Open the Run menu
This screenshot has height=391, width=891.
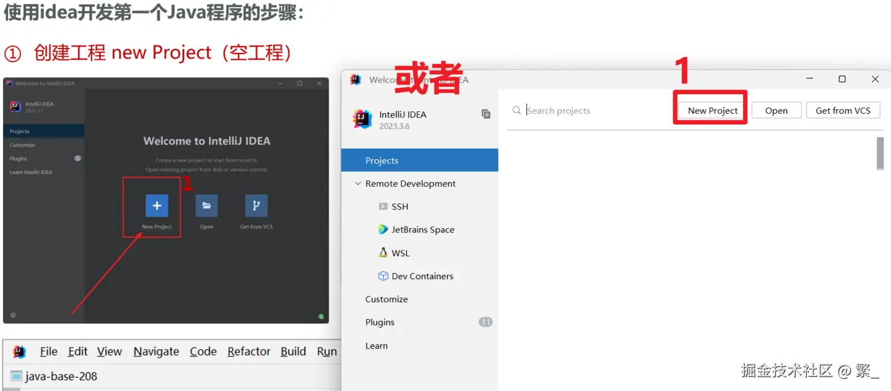(327, 352)
